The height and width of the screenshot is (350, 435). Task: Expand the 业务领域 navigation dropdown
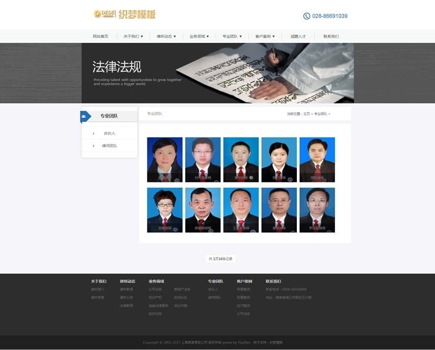[x=199, y=36]
